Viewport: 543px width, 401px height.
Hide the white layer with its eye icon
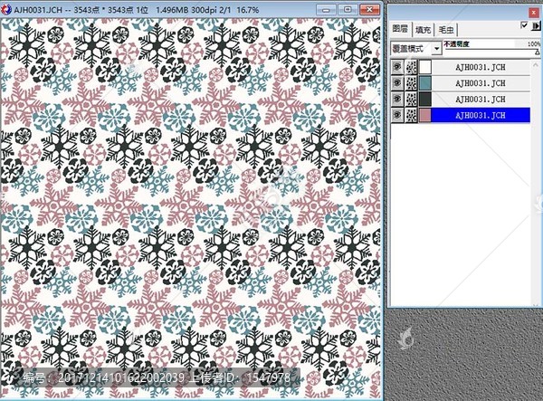coord(397,67)
